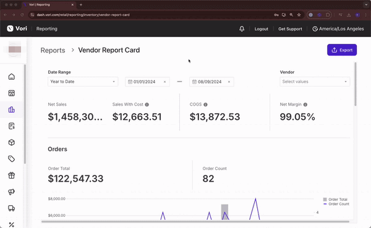Open the home icon in sidebar
371x228 pixels.
click(x=11, y=77)
